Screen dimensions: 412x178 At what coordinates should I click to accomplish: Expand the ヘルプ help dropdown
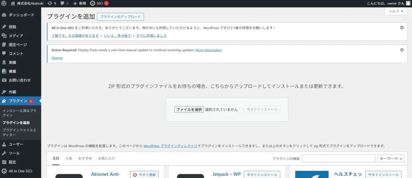coord(396,11)
